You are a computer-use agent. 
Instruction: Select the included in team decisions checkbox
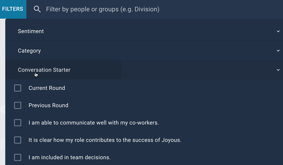tap(18, 157)
